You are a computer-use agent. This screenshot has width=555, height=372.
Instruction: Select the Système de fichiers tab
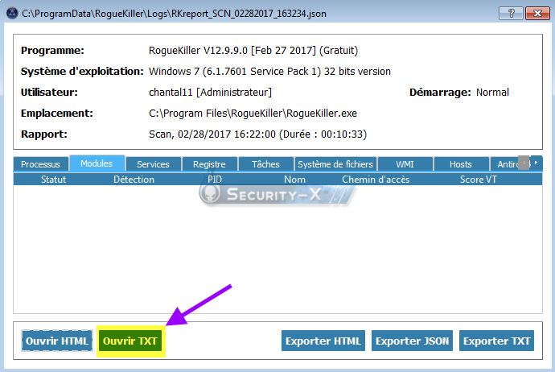(335, 164)
